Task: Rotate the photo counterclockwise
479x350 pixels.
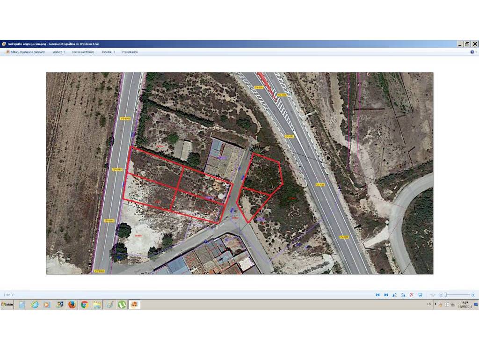Action: 394,295
